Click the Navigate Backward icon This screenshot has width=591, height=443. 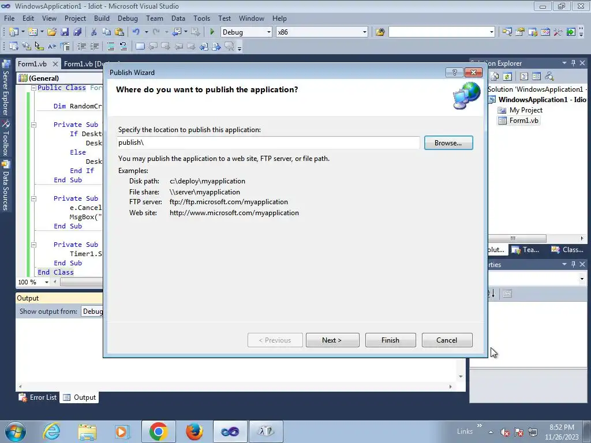[177, 32]
